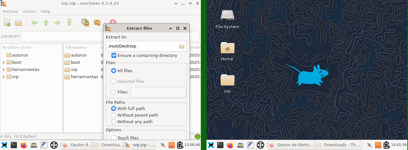Open the File System desktop icon
408x150 pixels.
tap(227, 16)
